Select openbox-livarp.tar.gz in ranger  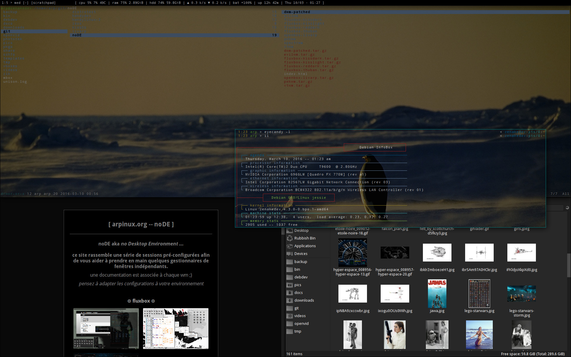click(x=309, y=78)
